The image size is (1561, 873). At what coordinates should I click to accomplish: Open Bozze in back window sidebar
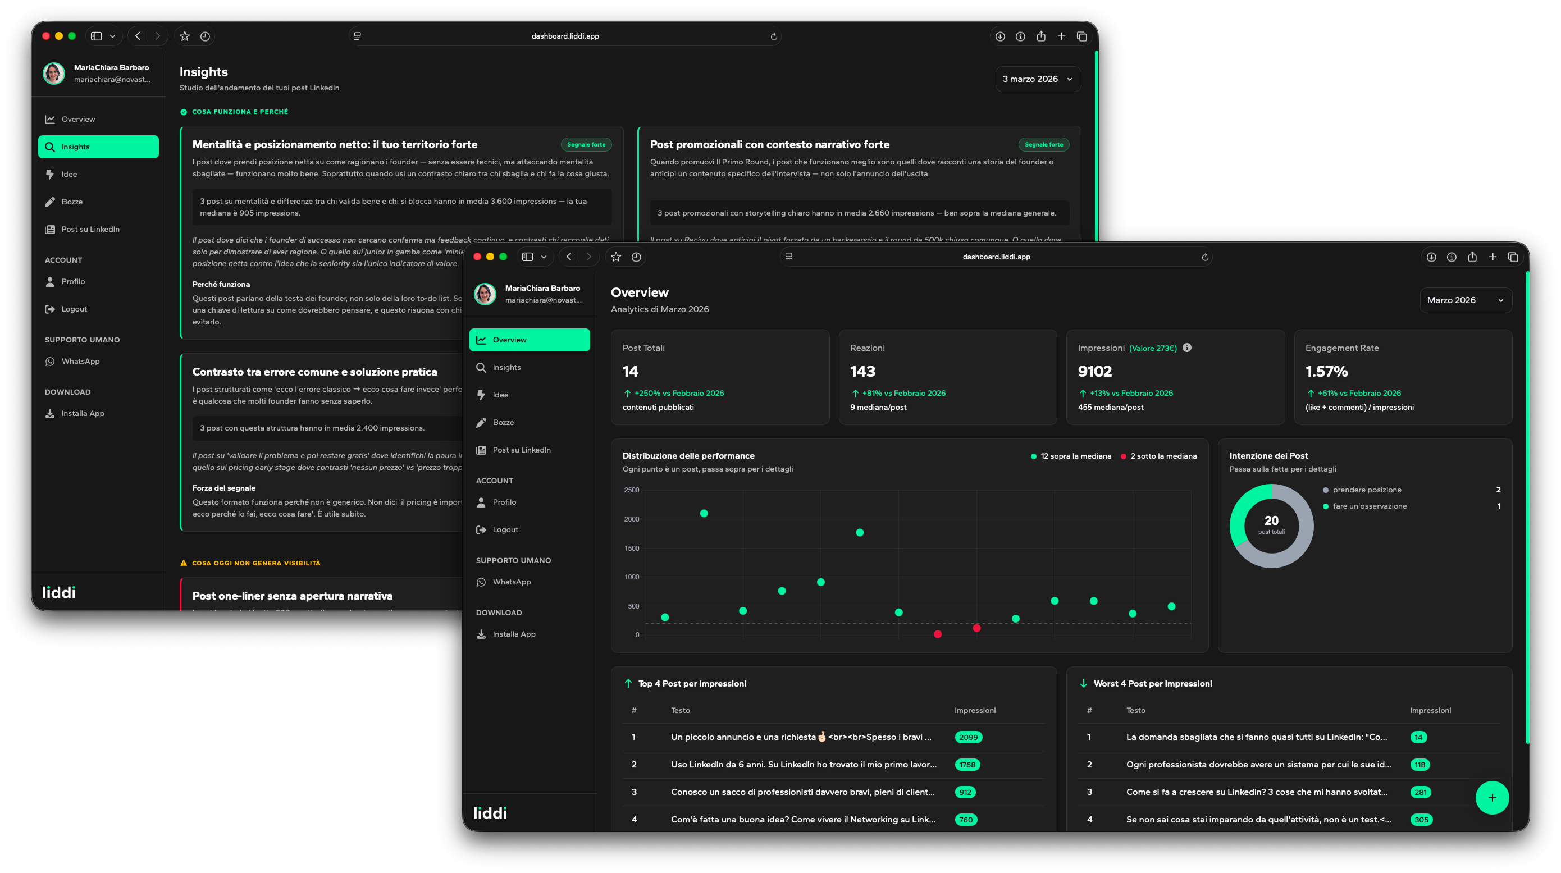point(71,202)
